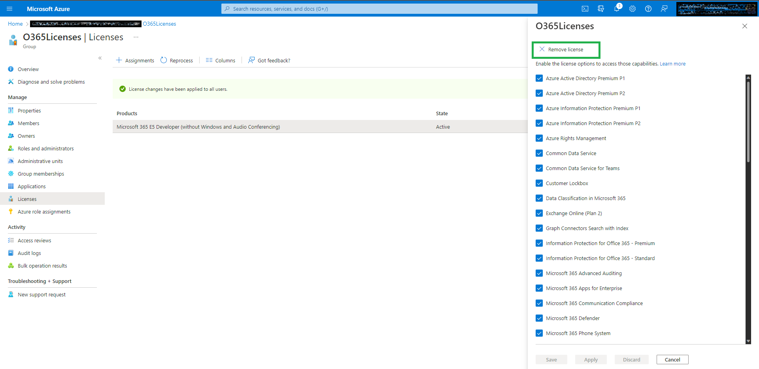This screenshot has height=369, width=759.
Task: Launch Cloud Shell from the top bar
Action: click(x=585, y=9)
